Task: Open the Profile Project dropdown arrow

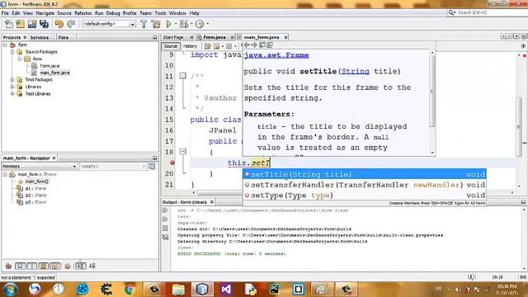Action: tap(207, 24)
